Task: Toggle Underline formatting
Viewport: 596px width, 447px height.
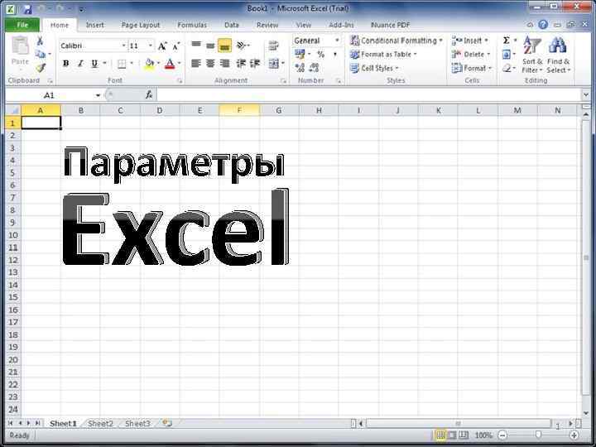Action: point(94,64)
